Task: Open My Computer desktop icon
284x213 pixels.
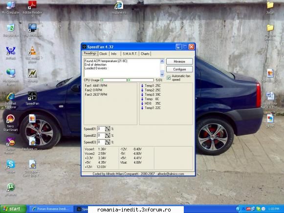Action: (10, 7)
